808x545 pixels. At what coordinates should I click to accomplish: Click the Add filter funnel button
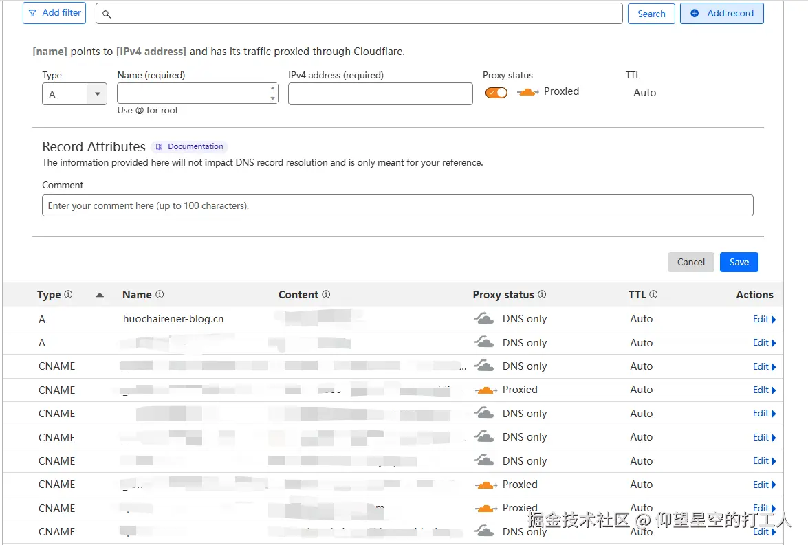pyautogui.click(x=54, y=13)
